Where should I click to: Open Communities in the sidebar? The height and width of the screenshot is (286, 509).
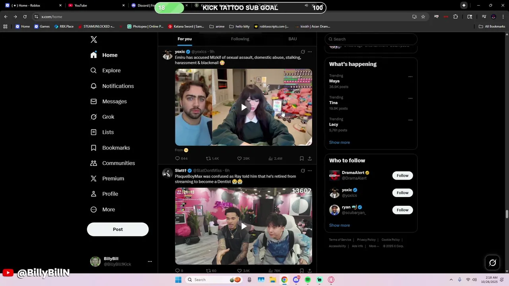pyautogui.click(x=113, y=163)
